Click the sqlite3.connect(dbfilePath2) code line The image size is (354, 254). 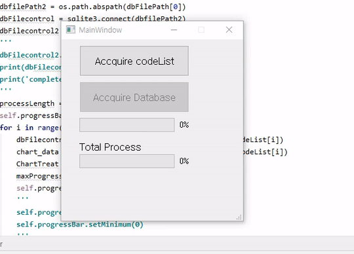92,18
